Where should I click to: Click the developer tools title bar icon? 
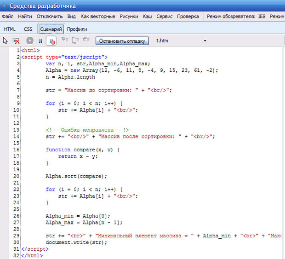[4, 6]
